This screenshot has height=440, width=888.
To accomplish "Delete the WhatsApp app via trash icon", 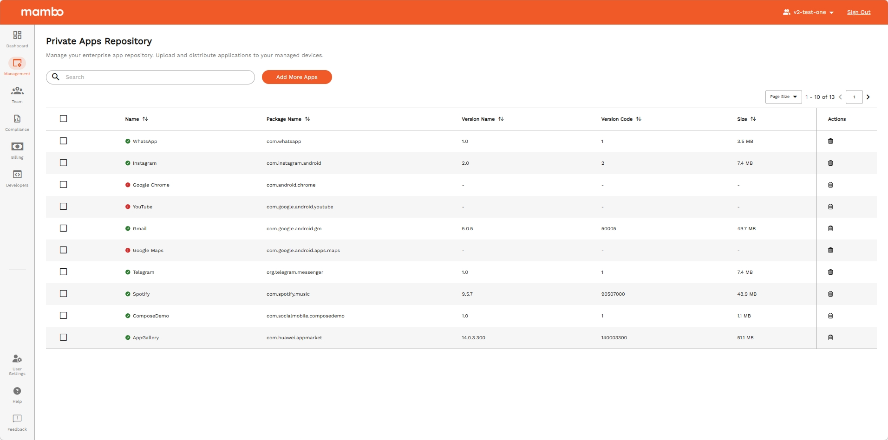I will click(x=830, y=141).
